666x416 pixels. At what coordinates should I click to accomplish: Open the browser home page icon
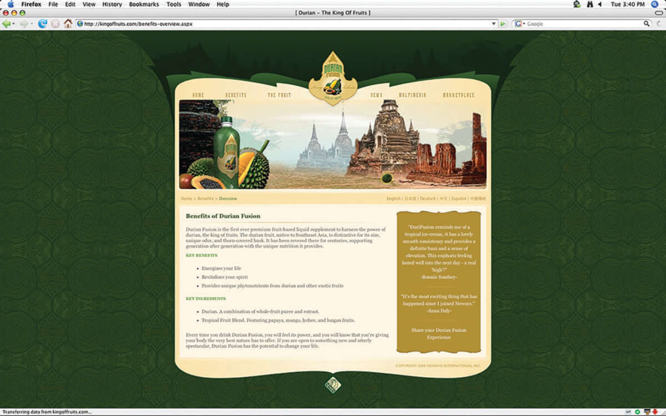[x=68, y=24]
